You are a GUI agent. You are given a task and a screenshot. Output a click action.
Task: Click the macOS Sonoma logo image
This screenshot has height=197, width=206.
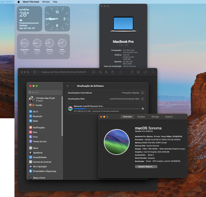pyautogui.click(x=117, y=142)
